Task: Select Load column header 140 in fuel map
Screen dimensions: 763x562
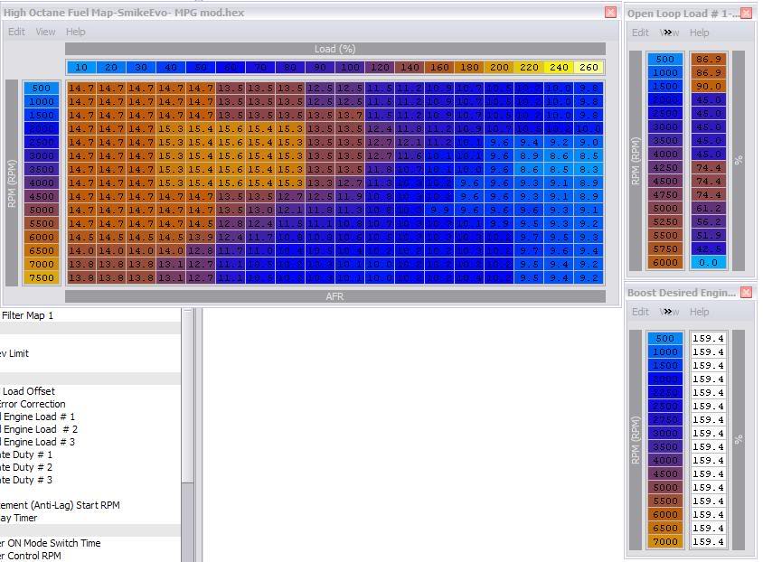Action: click(410, 67)
